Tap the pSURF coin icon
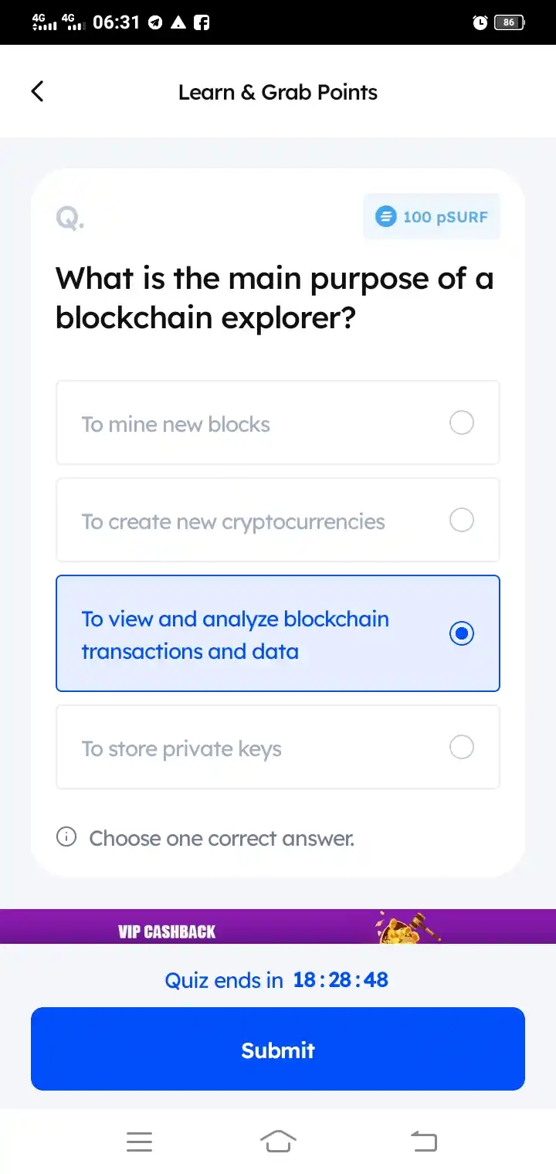The width and height of the screenshot is (556, 1174). (x=385, y=216)
